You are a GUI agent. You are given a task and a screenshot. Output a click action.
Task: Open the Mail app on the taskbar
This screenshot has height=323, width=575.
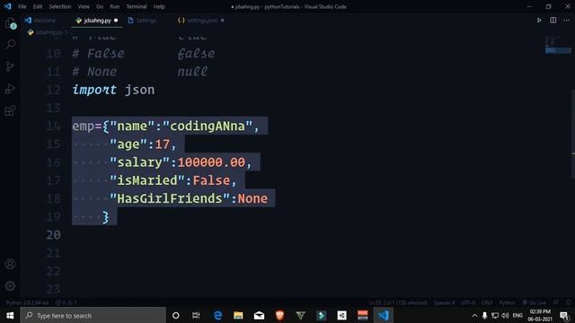(x=259, y=315)
